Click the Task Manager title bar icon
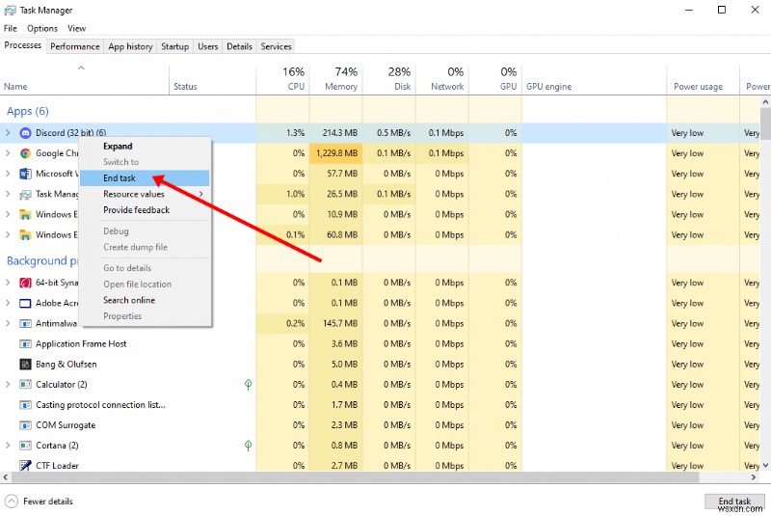 pyautogui.click(x=10, y=11)
